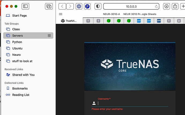Image resolution: width=185 pixels, height=115 pixels.
Task: Switch to the SRM tab
Action: [159, 21]
